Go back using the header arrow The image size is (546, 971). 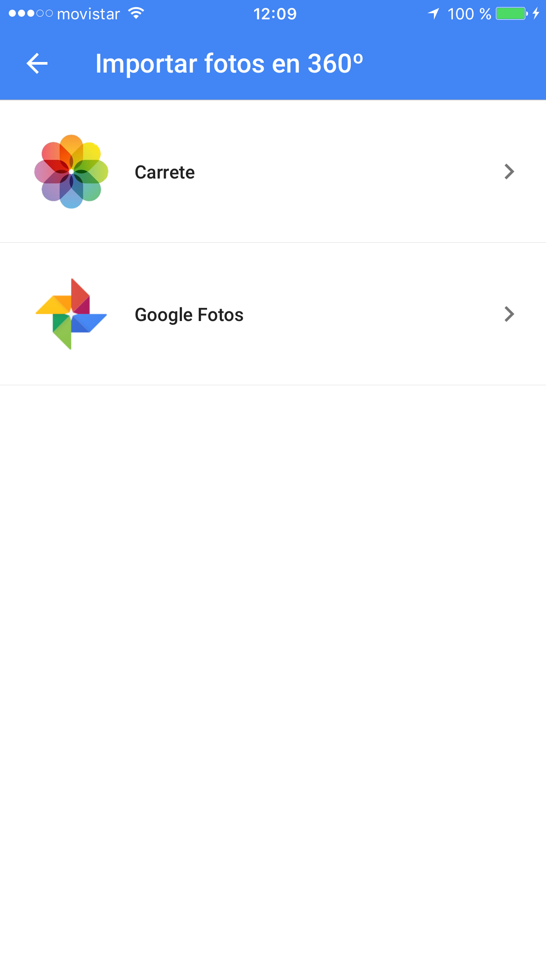coord(37,64)
